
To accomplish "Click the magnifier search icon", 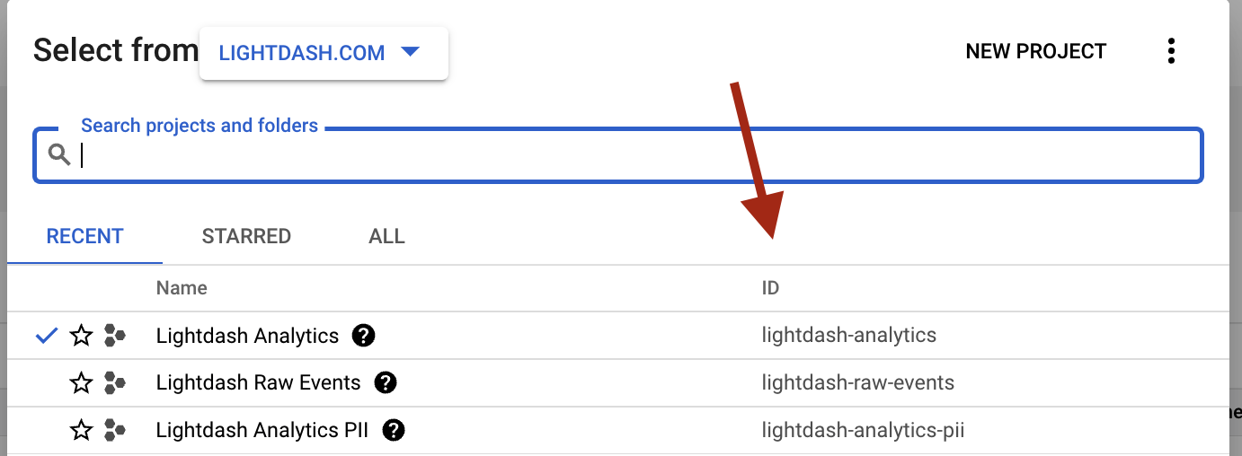I will [x=59, y=155].
